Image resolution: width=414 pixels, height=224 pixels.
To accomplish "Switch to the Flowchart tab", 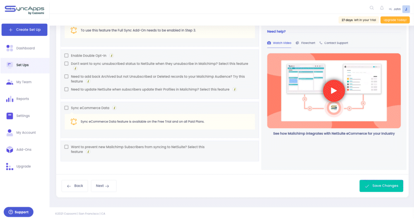I will pyautogui.click(x=305, y=43).
